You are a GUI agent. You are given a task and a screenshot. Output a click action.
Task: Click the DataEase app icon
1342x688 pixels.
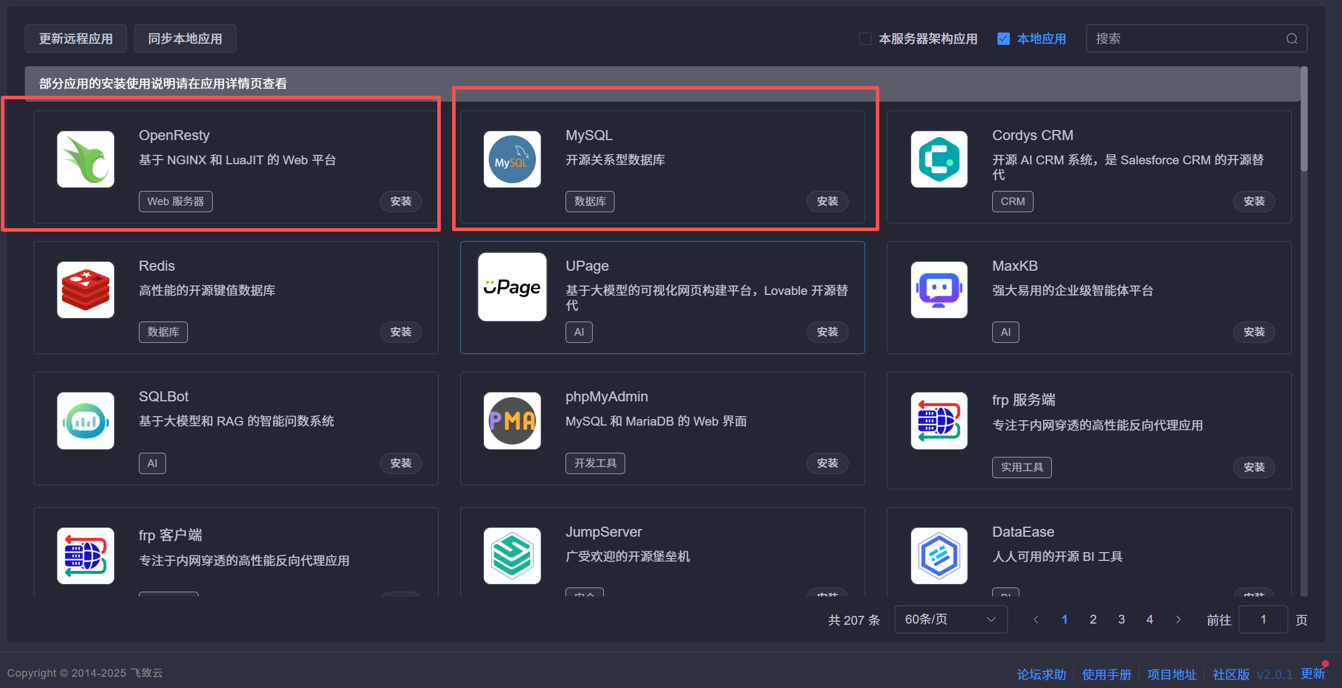(x=938, y=555)
